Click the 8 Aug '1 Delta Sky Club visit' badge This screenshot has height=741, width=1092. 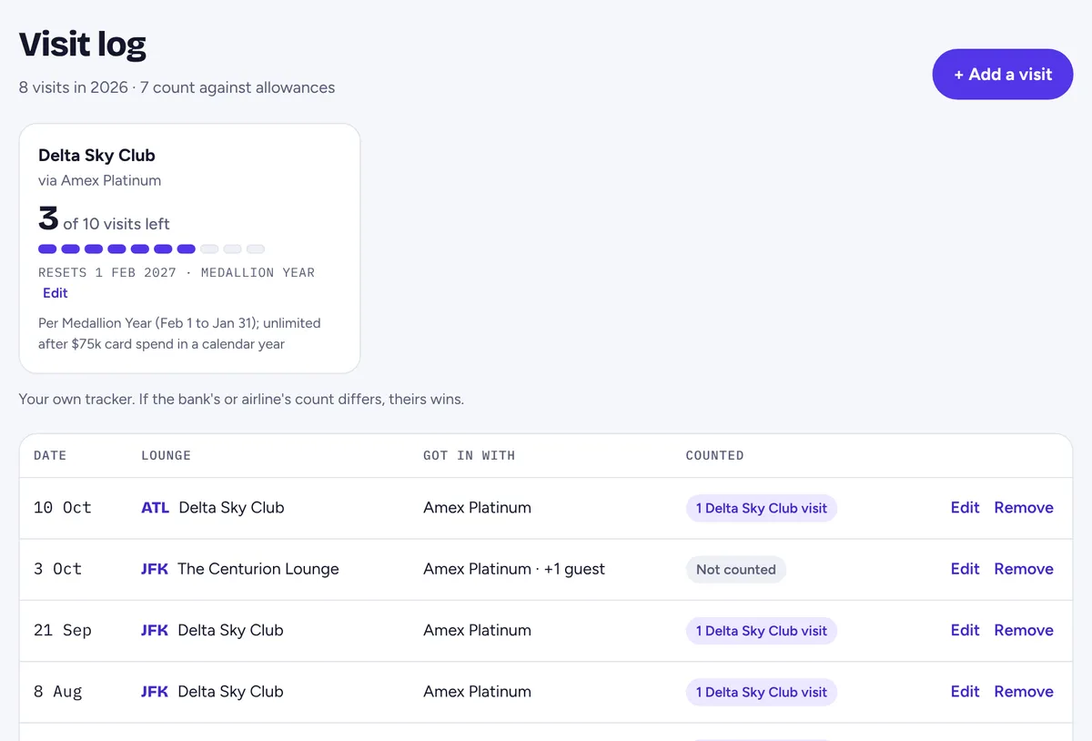coord(762,693)
